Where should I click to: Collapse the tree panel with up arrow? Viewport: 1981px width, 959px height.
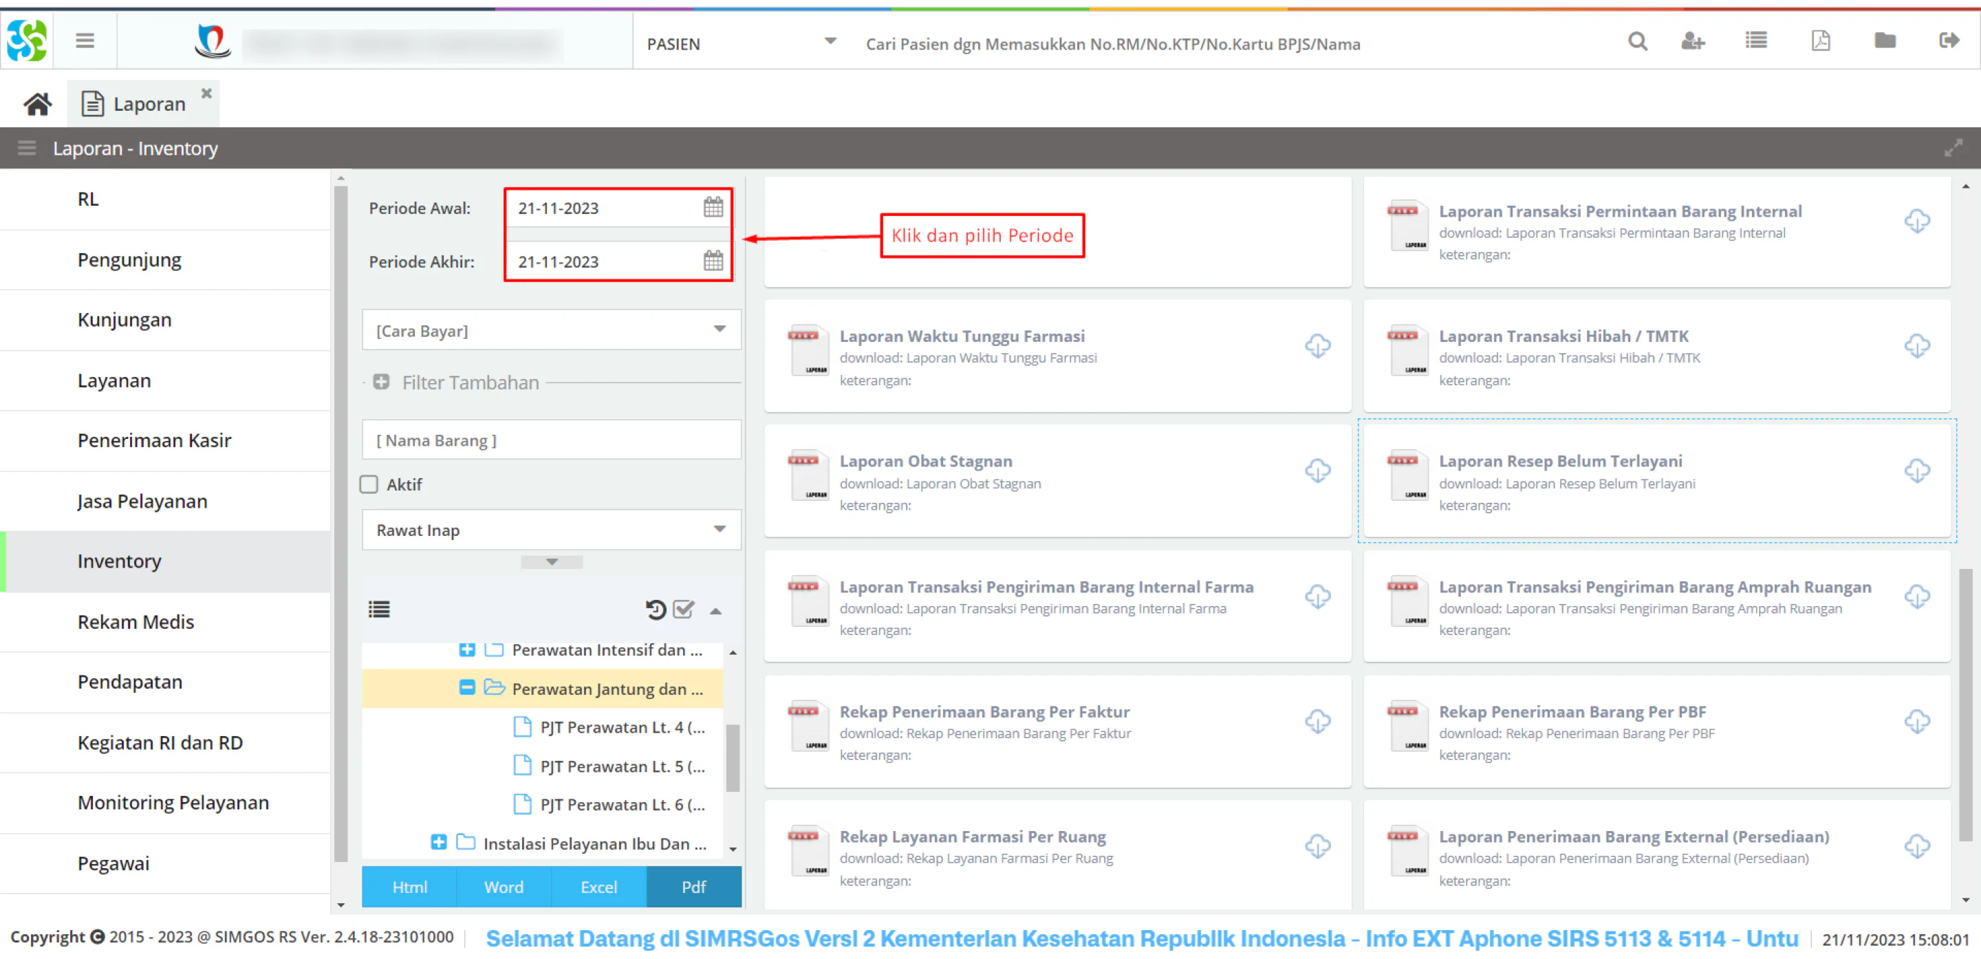715,612
